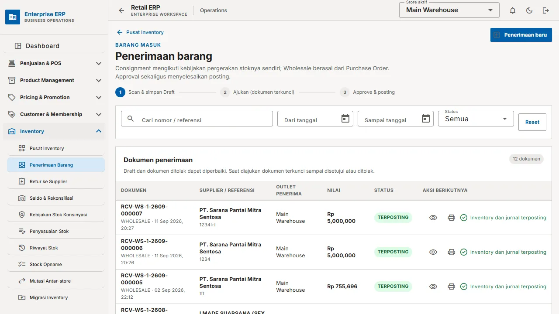
Task: Open the Store aktif Main Warehouse dropdown
Action: point(449,10)
